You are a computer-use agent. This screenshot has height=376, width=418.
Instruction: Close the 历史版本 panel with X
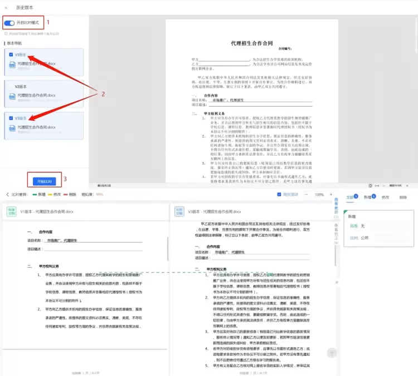6,8
